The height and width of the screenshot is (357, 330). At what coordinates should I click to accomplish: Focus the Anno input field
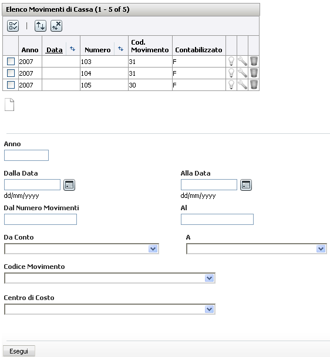click(x=26, y=155)
